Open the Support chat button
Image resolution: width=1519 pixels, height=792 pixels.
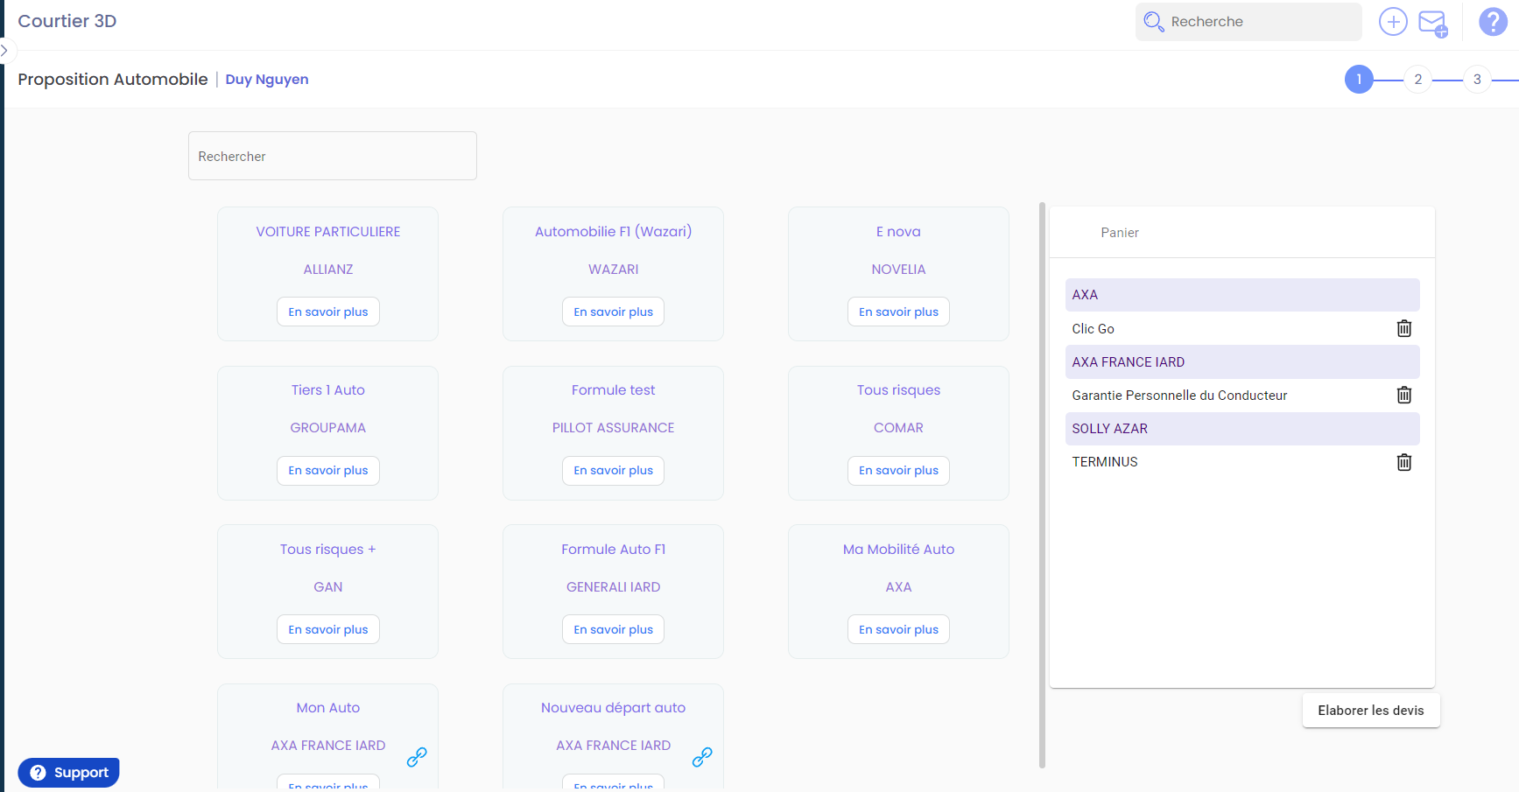pyautogui.click(x=69, y=773)
